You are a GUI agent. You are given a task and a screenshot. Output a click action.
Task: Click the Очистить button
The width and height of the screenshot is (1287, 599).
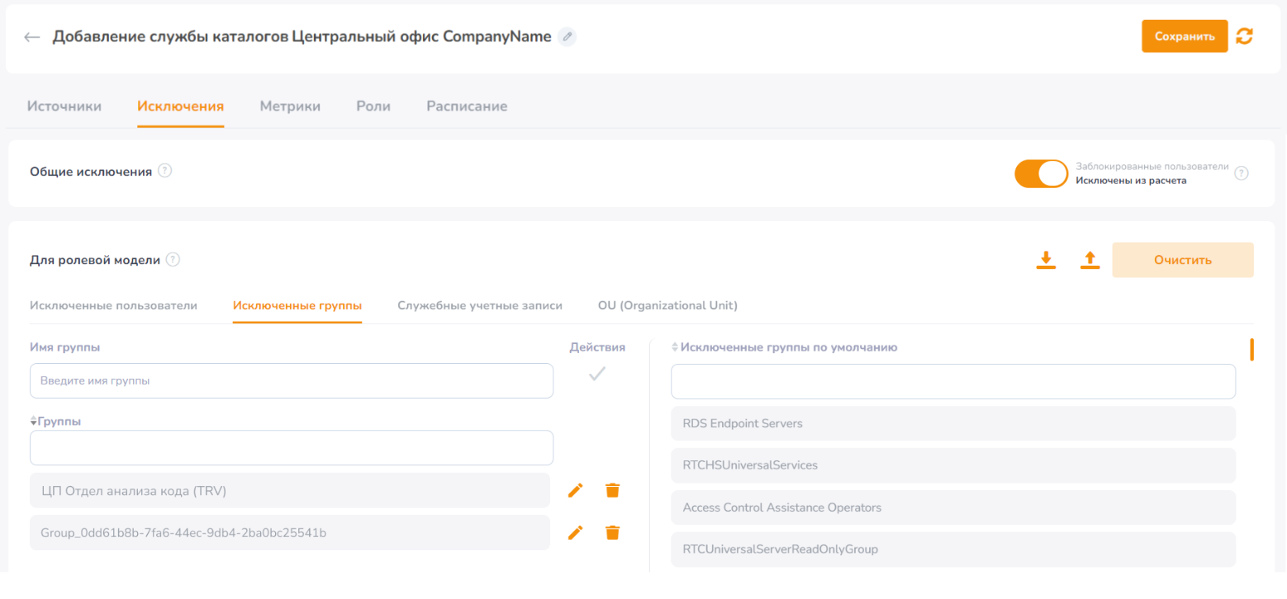1183,260
